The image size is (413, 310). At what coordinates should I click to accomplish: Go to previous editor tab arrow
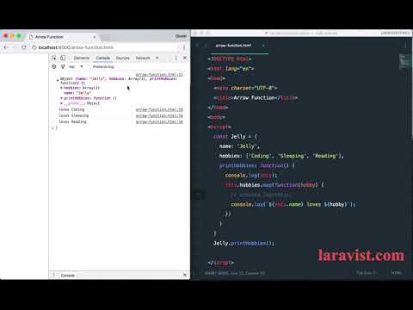(x=197, y=46)
